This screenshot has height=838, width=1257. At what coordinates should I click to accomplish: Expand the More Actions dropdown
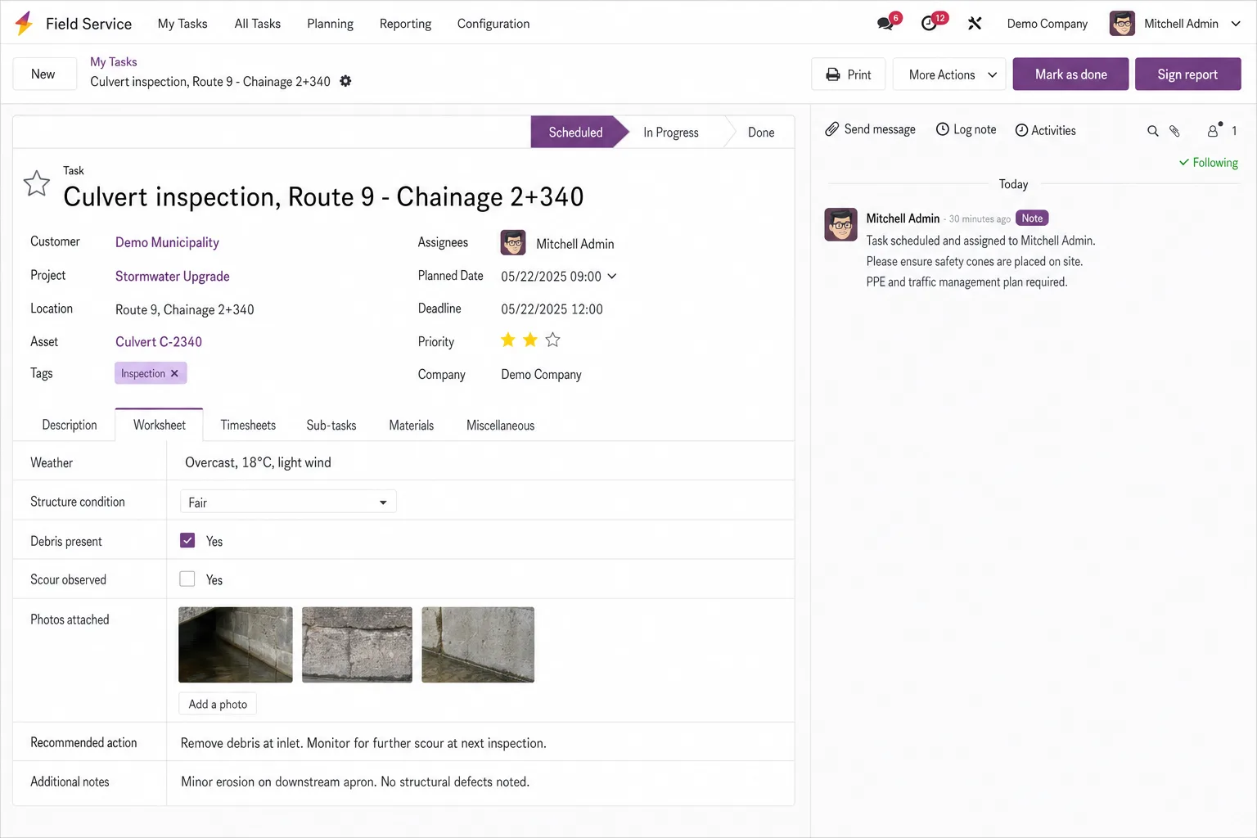[949, 74]
